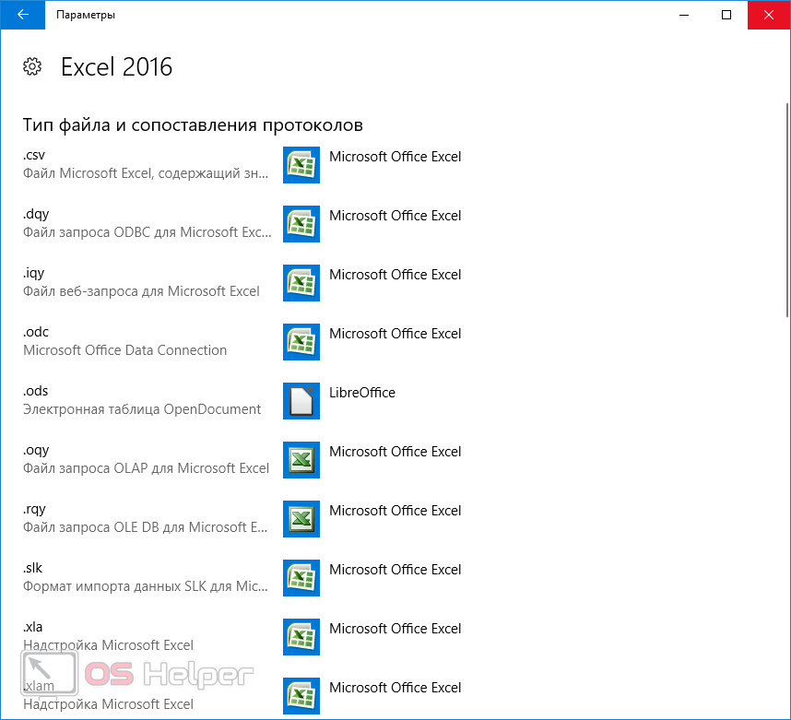
Task: Open the LibreOffice icon for .ods
Action: click(x=301, y=401)
